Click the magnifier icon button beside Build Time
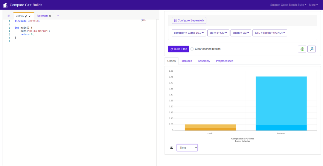 coord(311,49)
